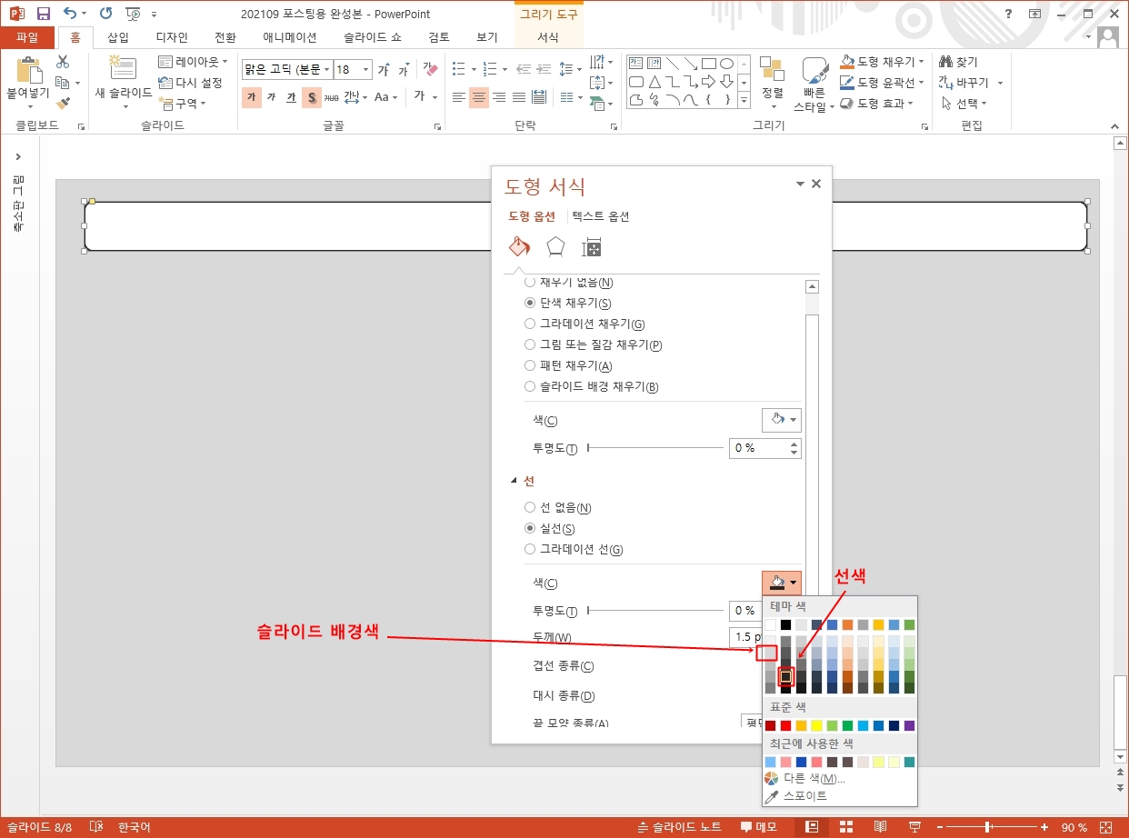Click Find (찾기) button

click(x=959, y=62)
